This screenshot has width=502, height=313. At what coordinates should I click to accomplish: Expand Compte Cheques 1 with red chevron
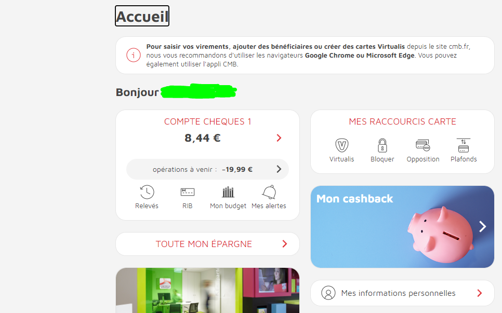[x=279, y=138]
